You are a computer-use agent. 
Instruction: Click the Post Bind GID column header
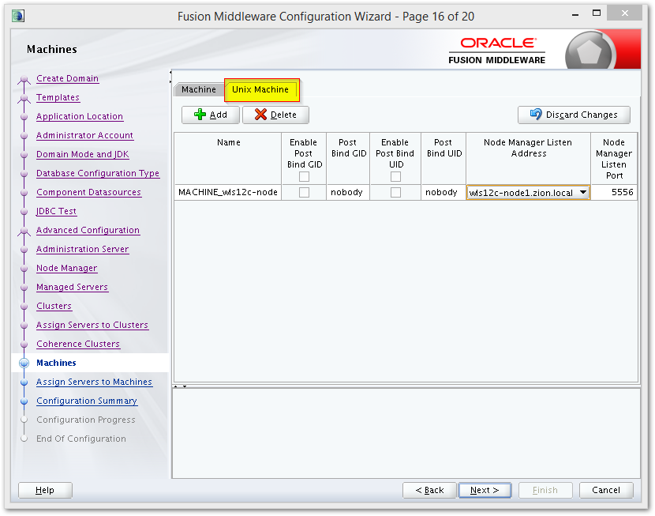tap(347, 159)
